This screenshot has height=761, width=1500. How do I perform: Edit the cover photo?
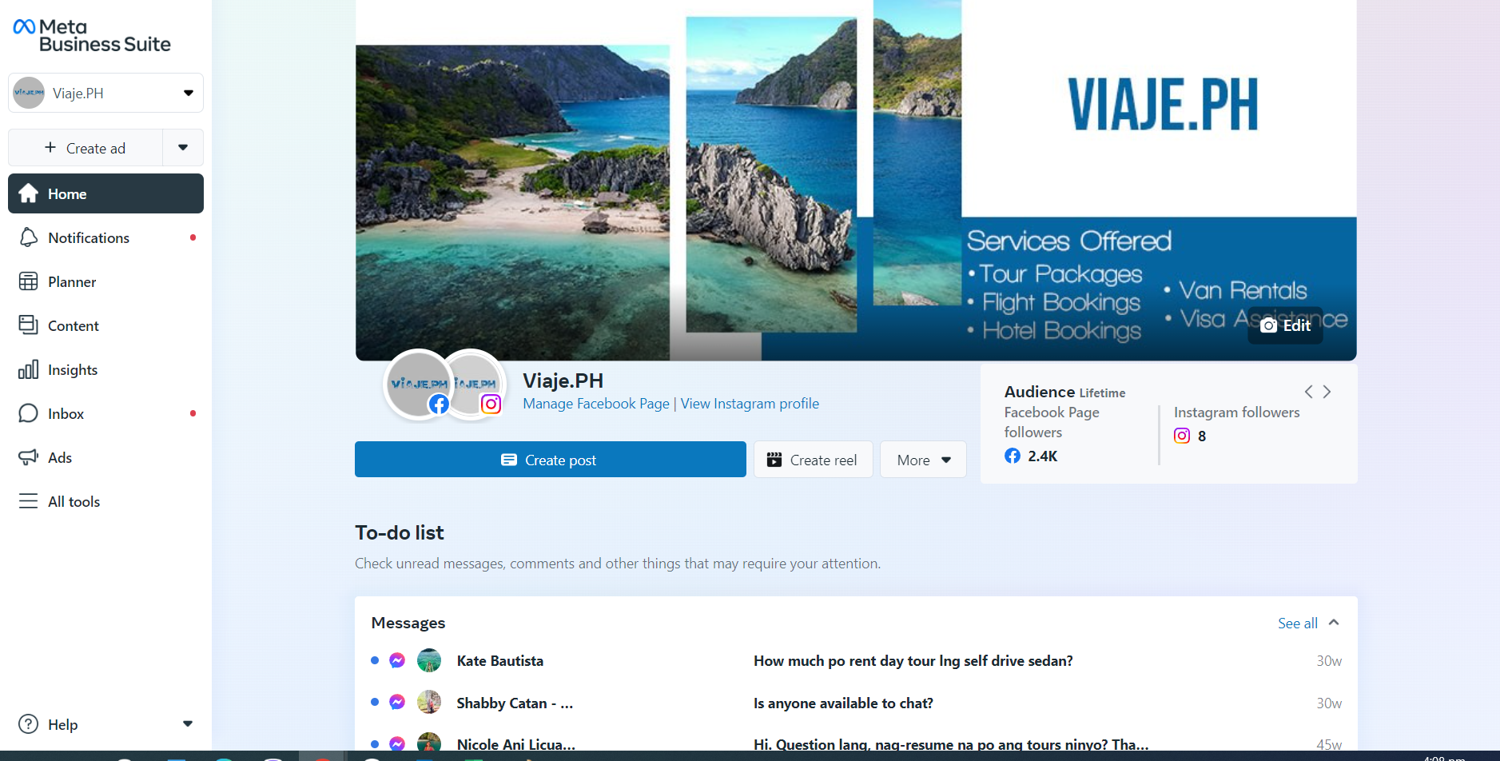click(1285, 325)
